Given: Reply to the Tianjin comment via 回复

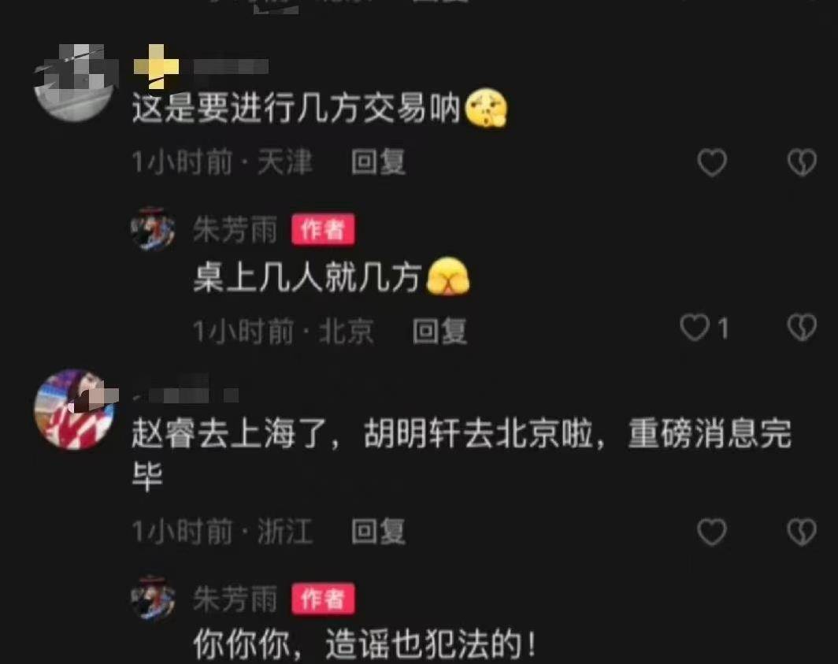Looking at the screenshot, I should coord(378,162).
